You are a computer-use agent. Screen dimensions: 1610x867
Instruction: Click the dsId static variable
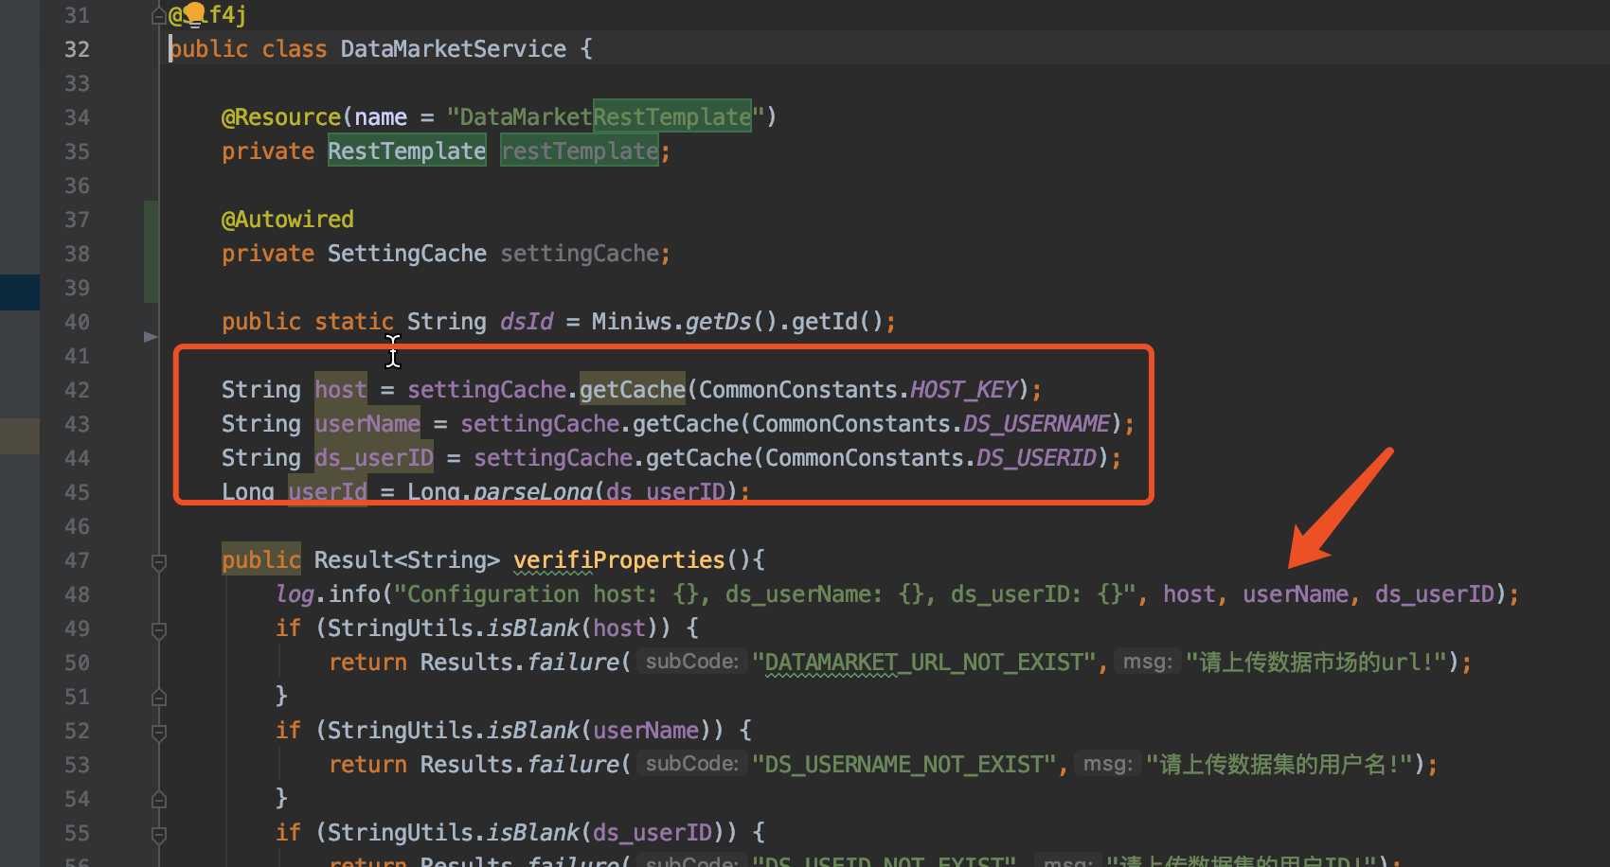pos(527,322)
